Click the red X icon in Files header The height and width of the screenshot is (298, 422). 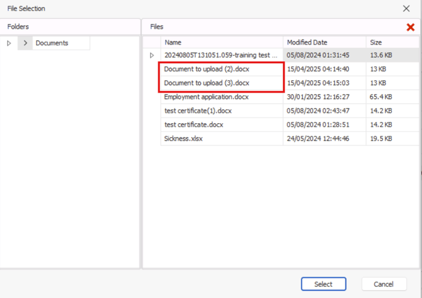410,27
